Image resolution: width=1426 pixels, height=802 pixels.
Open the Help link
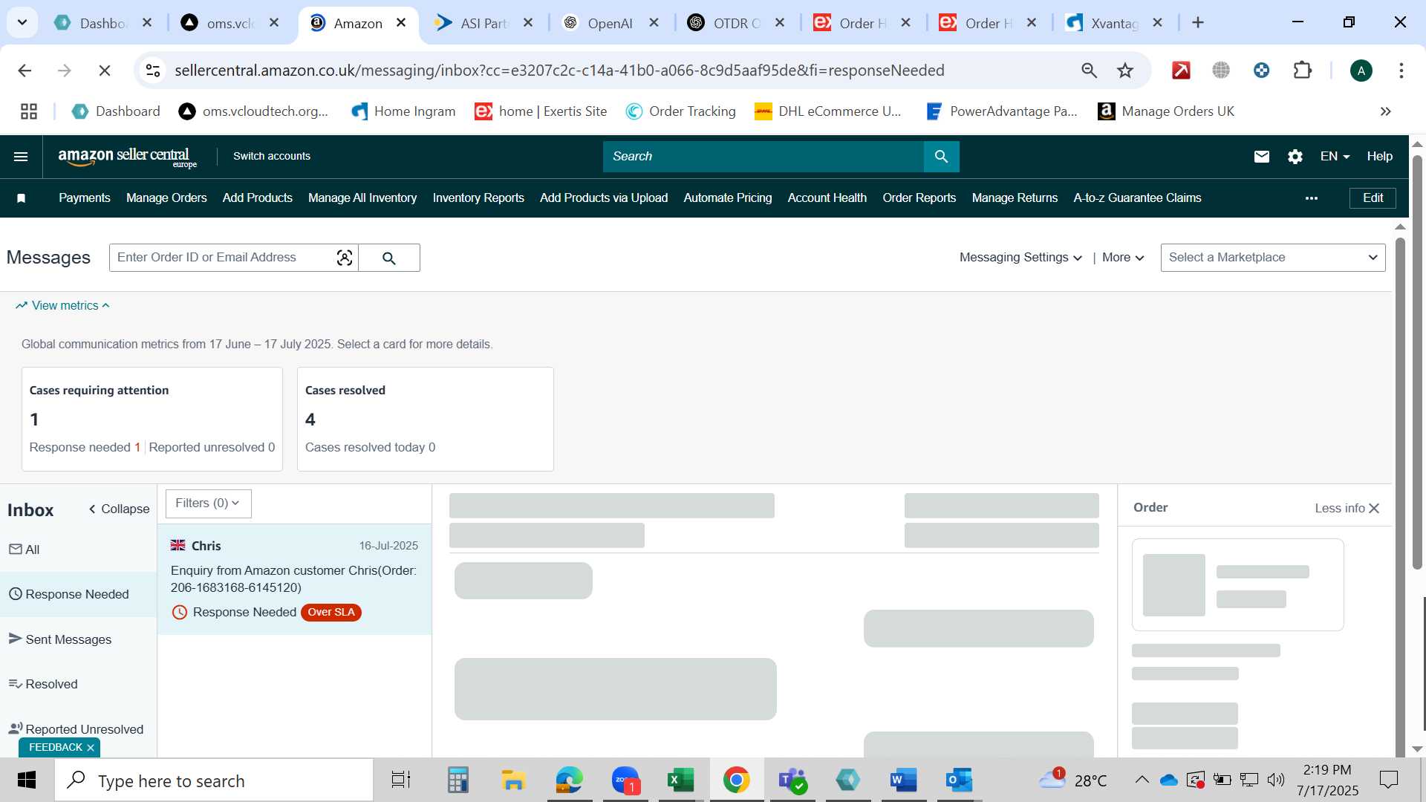click(1379, 157)
